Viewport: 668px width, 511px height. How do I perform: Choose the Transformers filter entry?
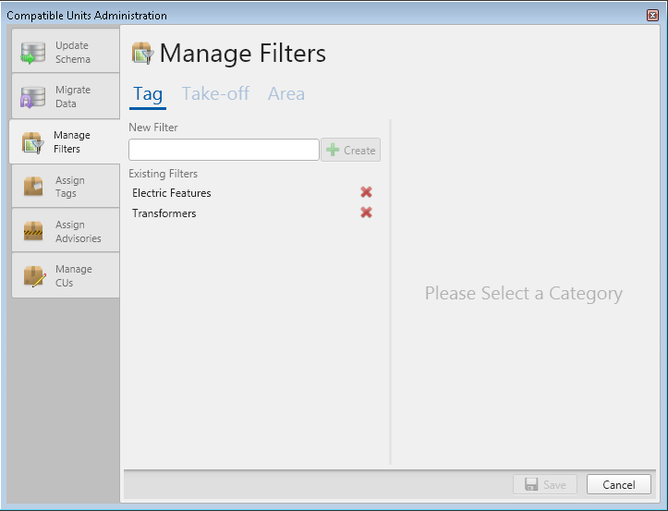164,213
